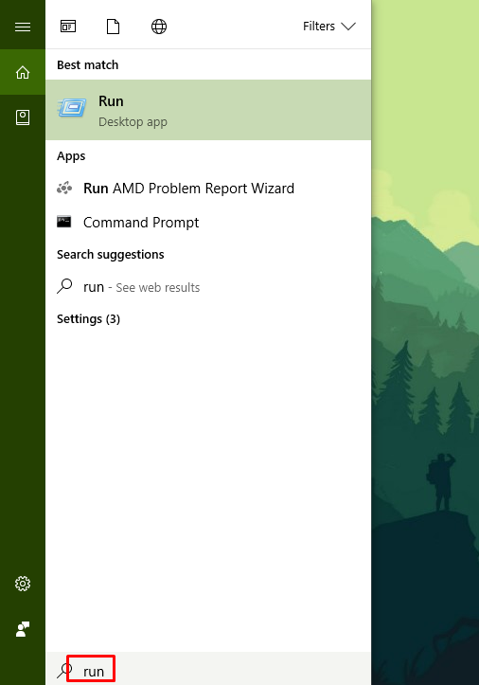The width and height of the screenshot is (479, 685).
Task: Open the hamburger menu icon
Action: (x=23, y=27)
